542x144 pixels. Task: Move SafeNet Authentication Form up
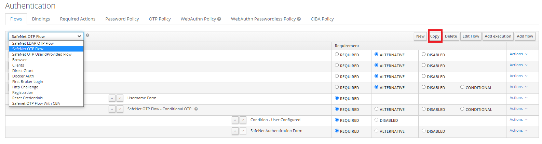tap(235, 131)
